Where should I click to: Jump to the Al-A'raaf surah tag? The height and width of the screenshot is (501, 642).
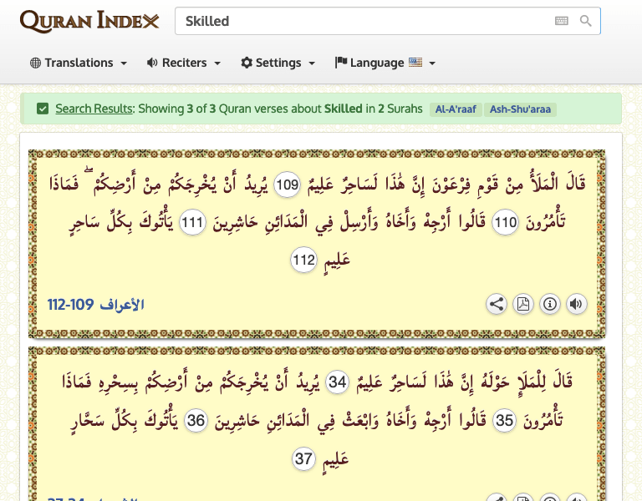point(456,109)
